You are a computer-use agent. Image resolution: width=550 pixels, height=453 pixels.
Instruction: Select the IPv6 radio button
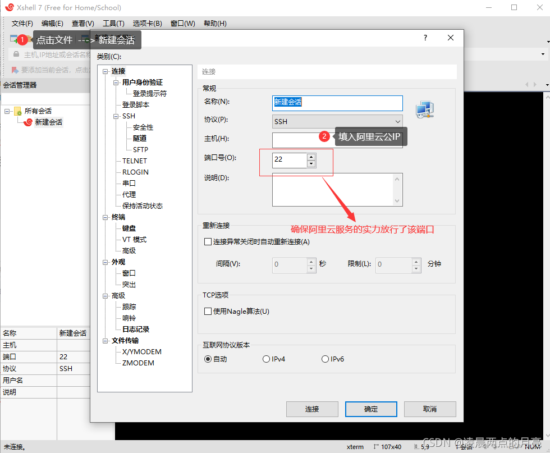pos(325,359)
